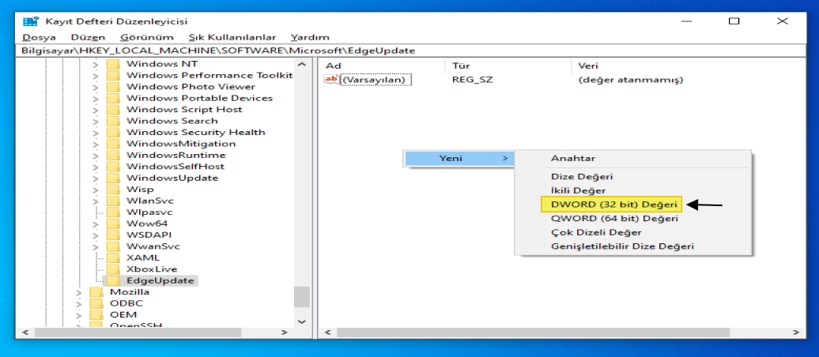Expand the Wow64 key
This screenshot has width=819, height=357.
96,224
